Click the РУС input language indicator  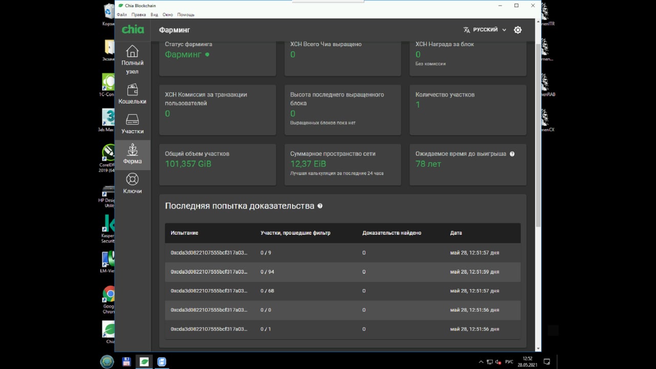pyautogui.click(x=509, y=362)
